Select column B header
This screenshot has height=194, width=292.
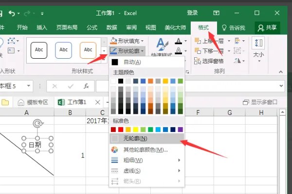click(70, 113)
